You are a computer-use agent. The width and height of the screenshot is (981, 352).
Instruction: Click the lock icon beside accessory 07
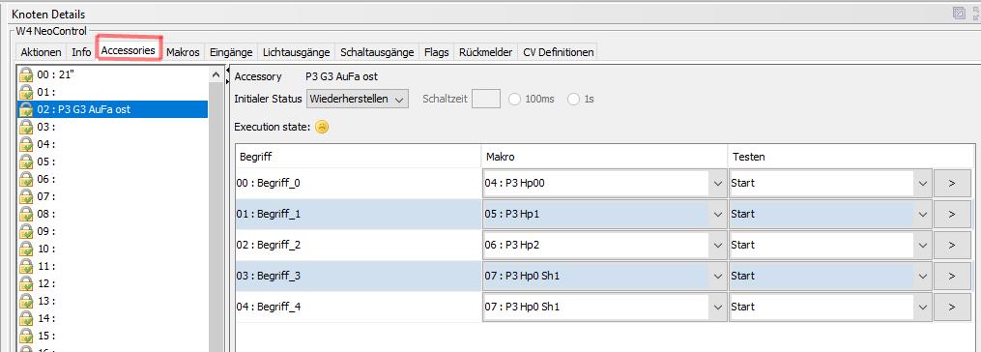coord(26,196)
